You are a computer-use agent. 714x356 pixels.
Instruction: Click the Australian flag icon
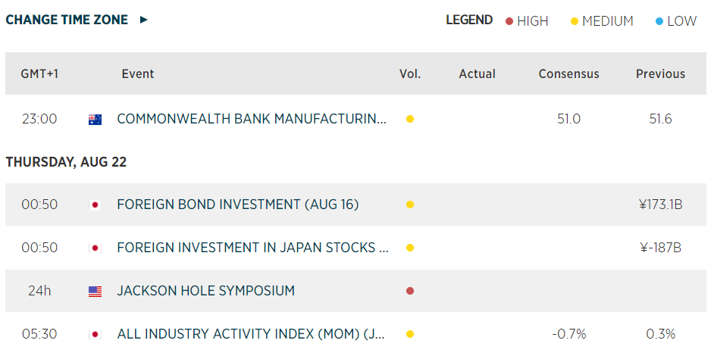click(95, 119)
